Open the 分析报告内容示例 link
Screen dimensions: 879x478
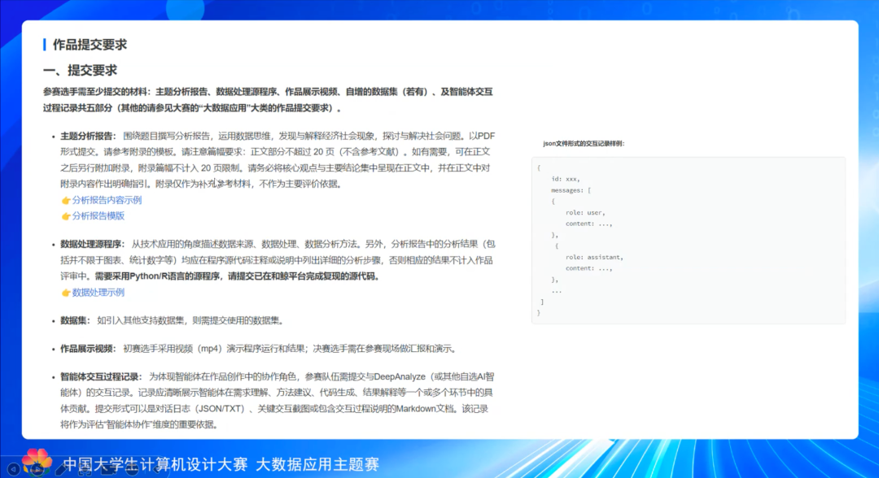[107, 200]
